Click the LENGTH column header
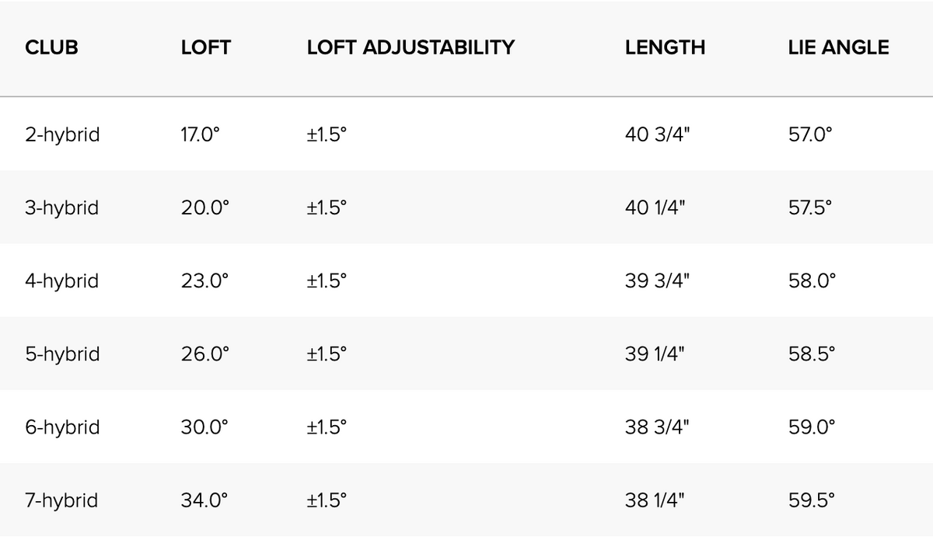Screen dimensions: 933x540 click(x=665, y=47)
